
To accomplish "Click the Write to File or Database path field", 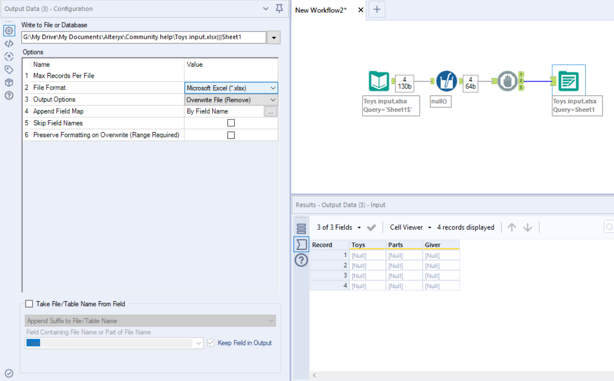I will (x=144, y=37).
